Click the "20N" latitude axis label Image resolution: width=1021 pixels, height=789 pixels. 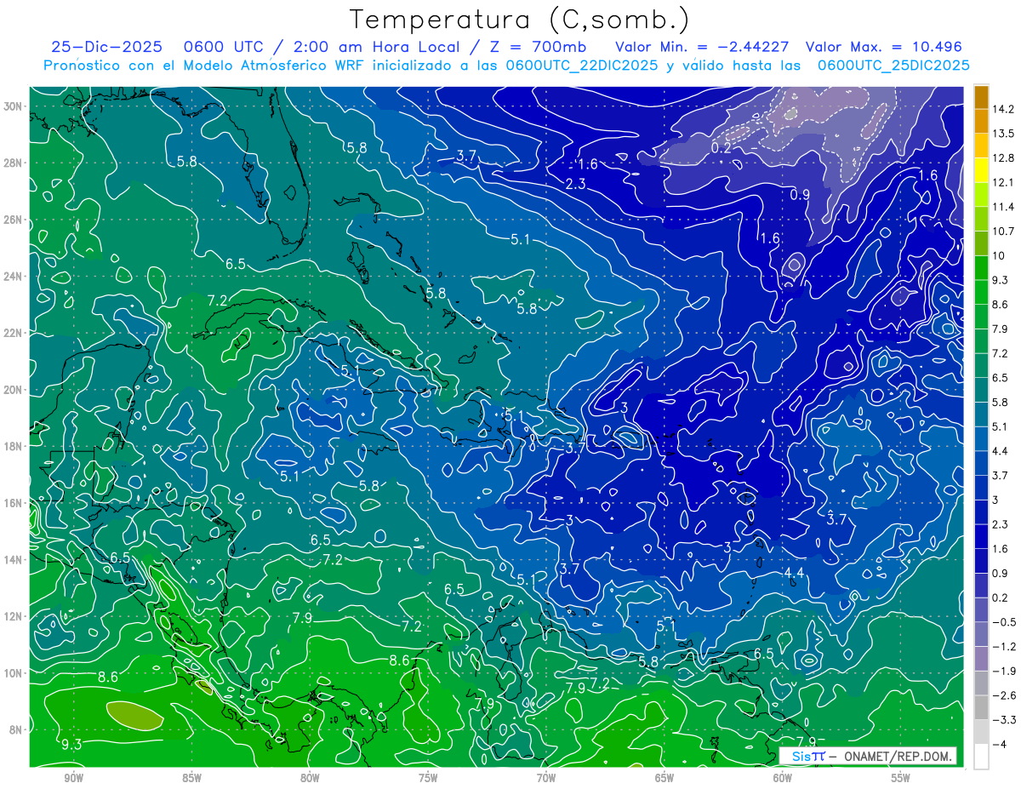[14, 390]
